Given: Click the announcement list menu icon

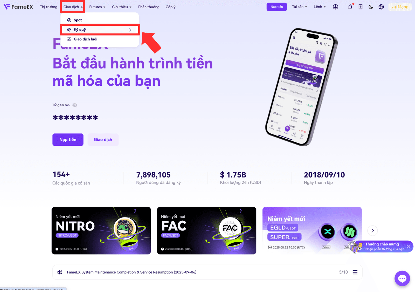Looking at the screenshot, I should [x=355, y=272].
